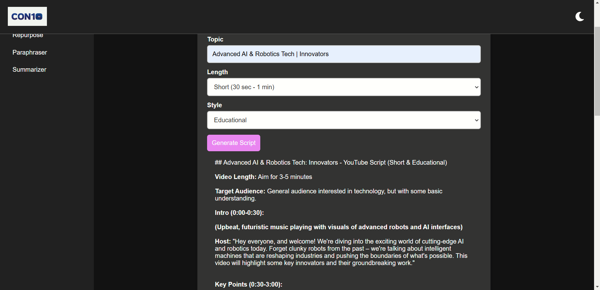This screenshot has width=600, height=290.
Task: Click the scrollbar down arrow
Action: tap(597, 287)
